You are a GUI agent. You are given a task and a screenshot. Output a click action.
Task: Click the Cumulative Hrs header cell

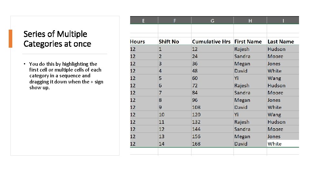pyautogui.click(x=212, y=42)
